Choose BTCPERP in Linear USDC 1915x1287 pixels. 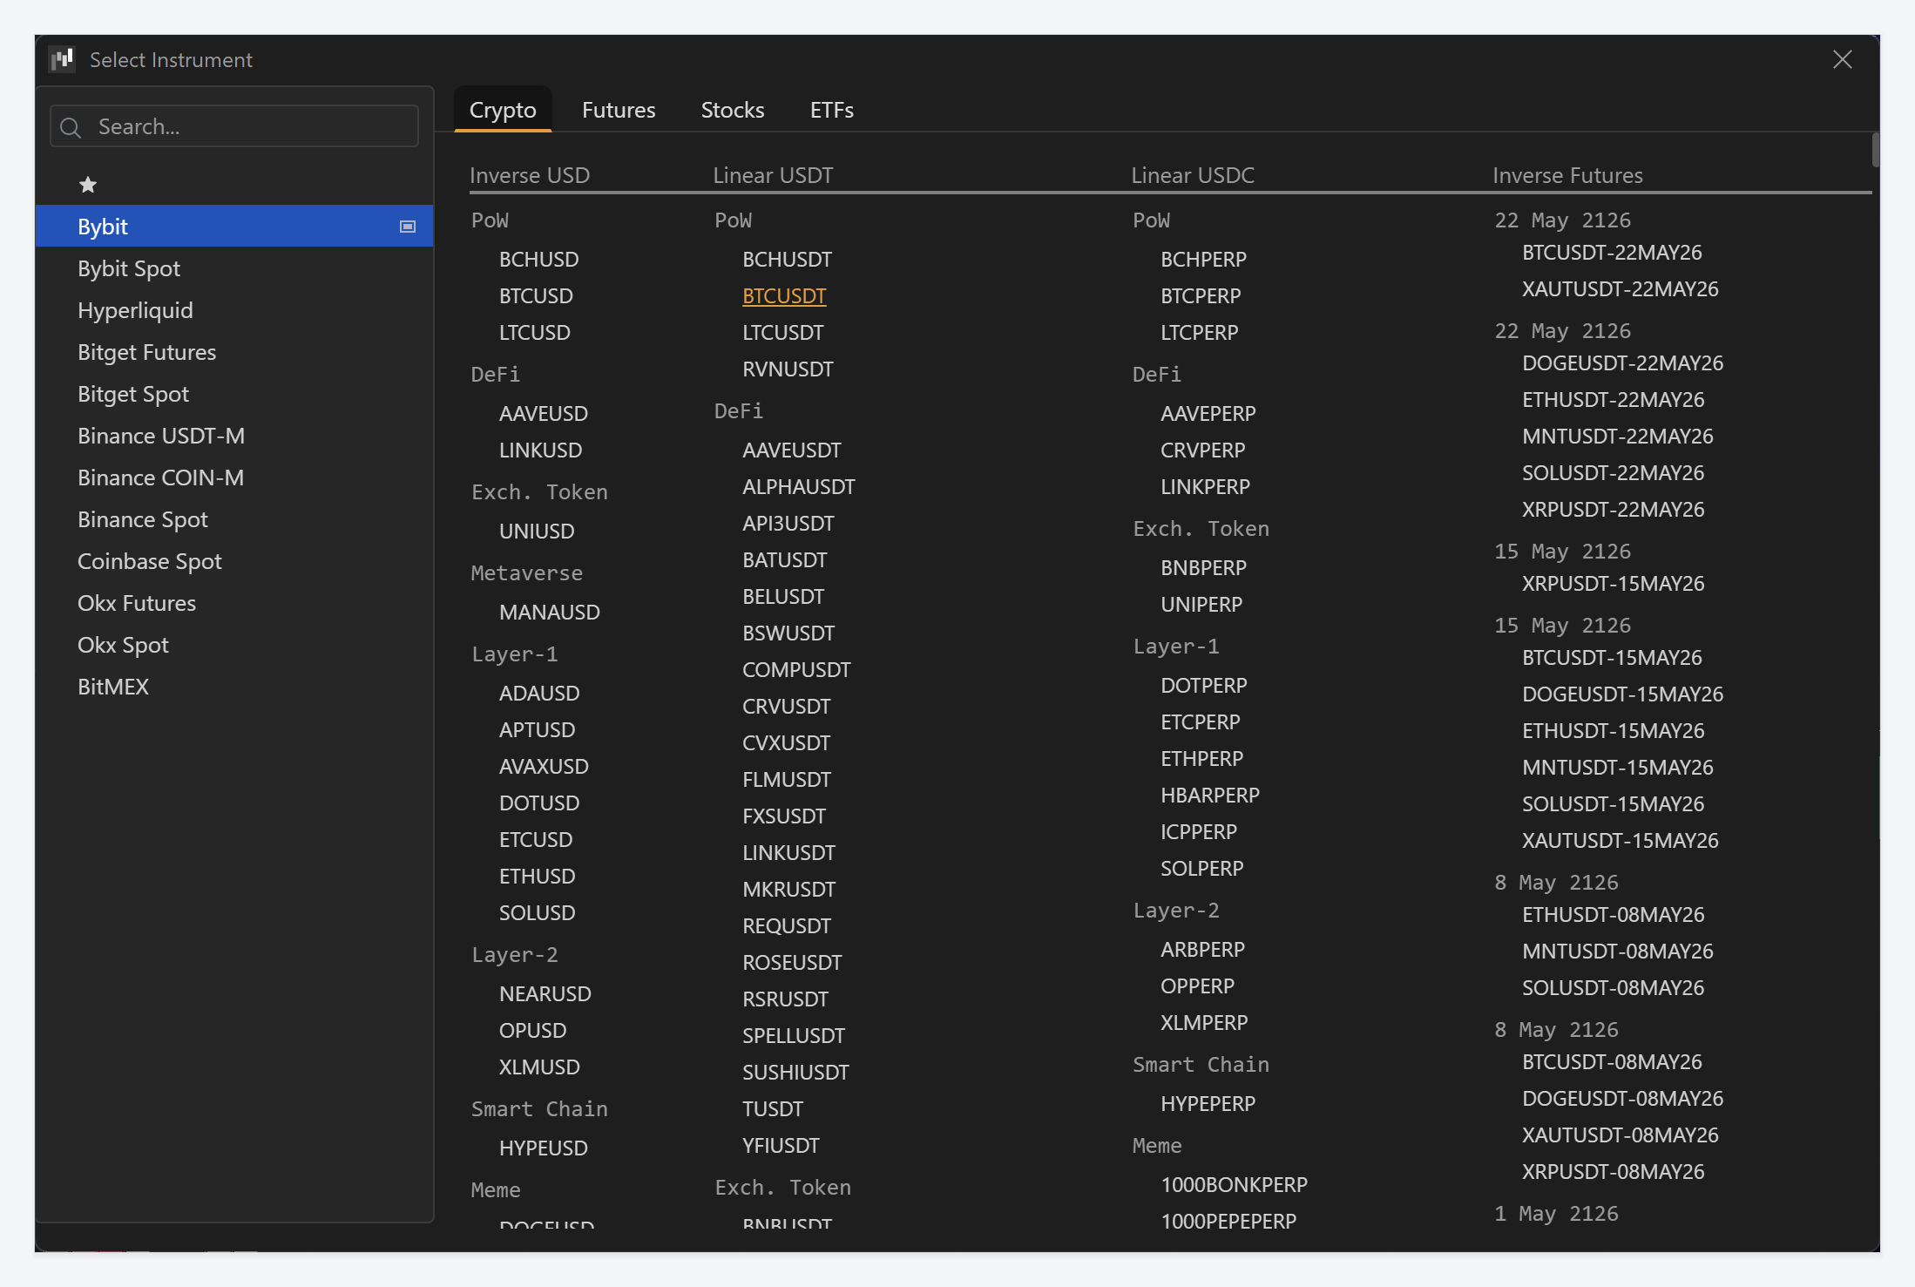[1201, 296]
